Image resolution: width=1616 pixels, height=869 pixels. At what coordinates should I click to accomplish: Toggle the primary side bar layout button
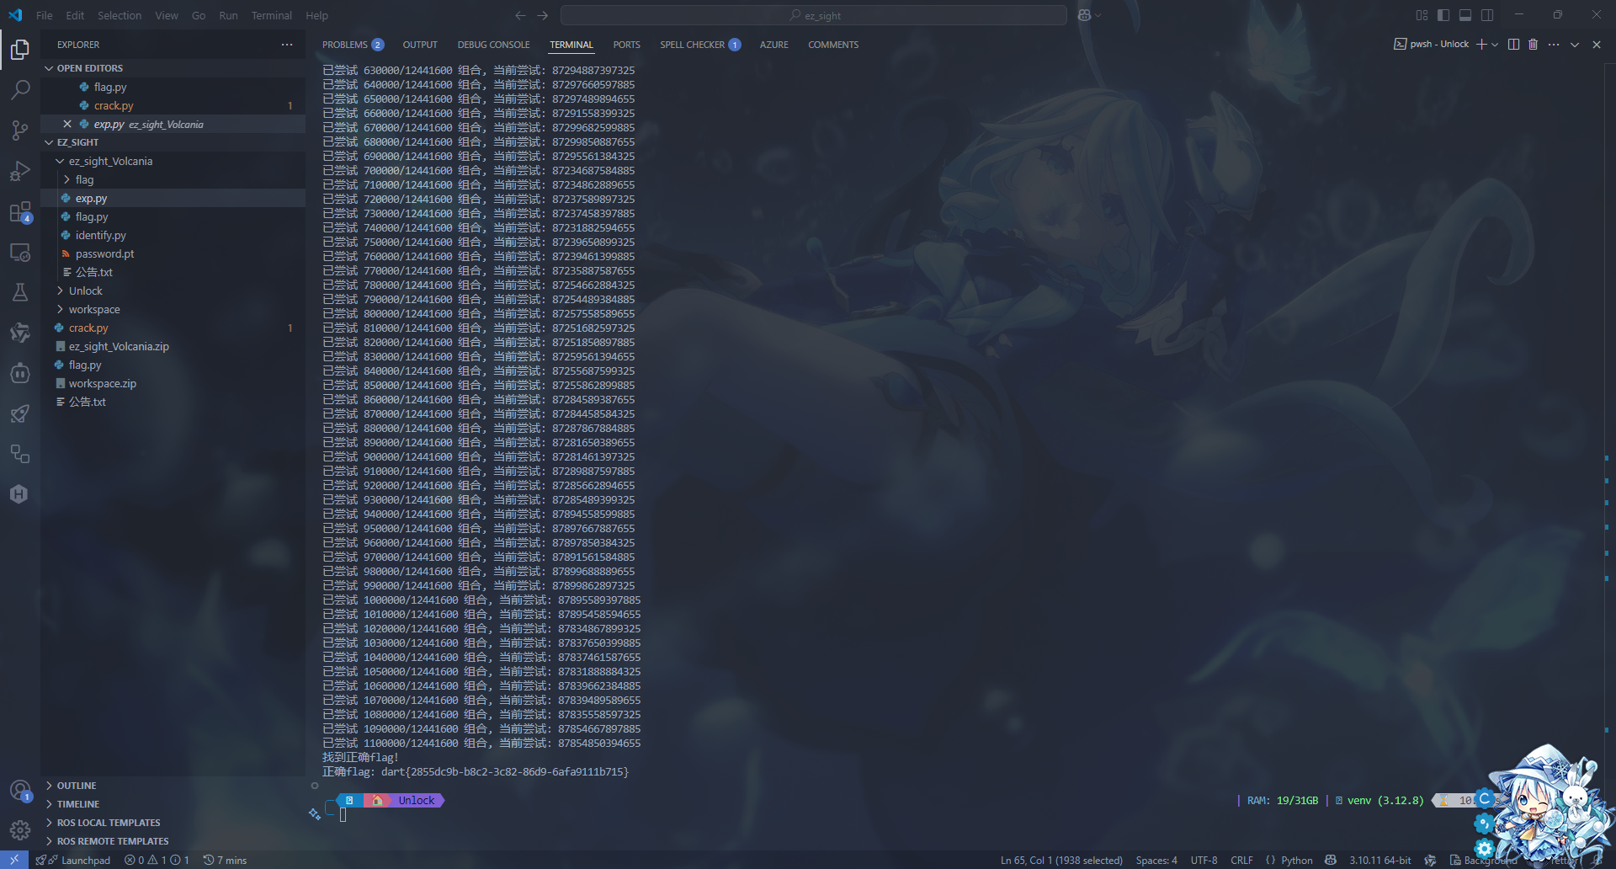[1443, 15]
